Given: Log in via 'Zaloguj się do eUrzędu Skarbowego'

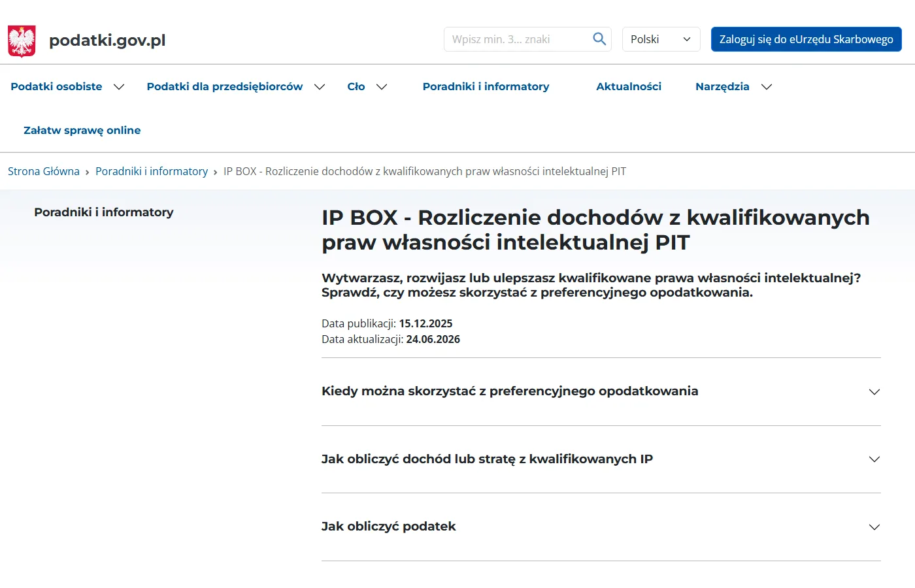Looking at the screenshot, I should (806, 39).
